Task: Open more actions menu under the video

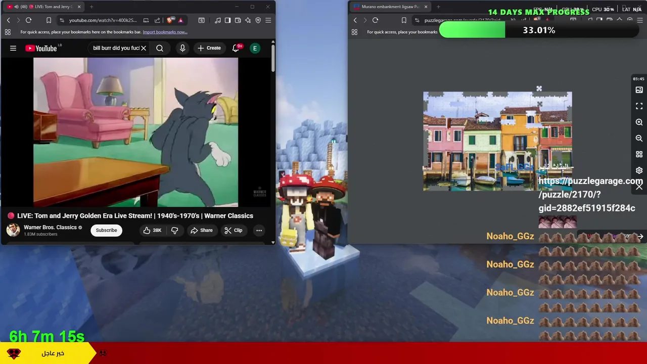Action: coord(259,231)
